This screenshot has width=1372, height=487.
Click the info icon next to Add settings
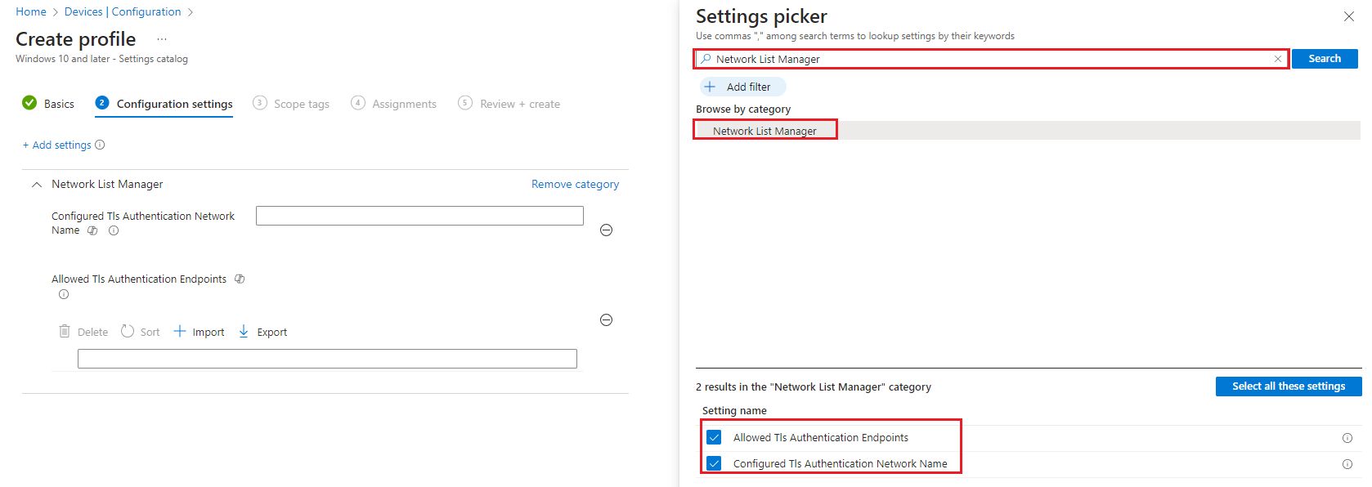click(100, 145)
